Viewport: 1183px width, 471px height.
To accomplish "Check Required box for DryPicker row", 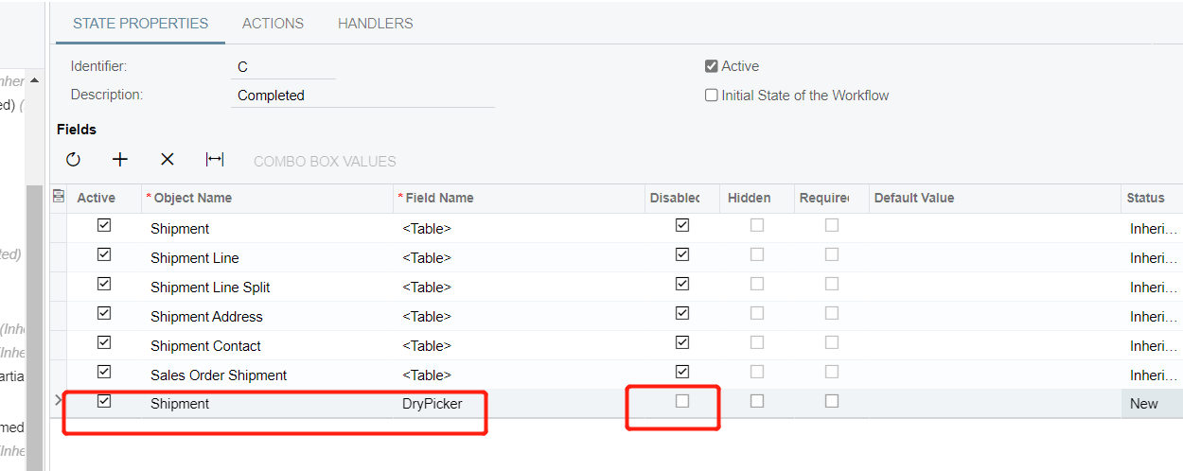I will [x=831, y=401].
